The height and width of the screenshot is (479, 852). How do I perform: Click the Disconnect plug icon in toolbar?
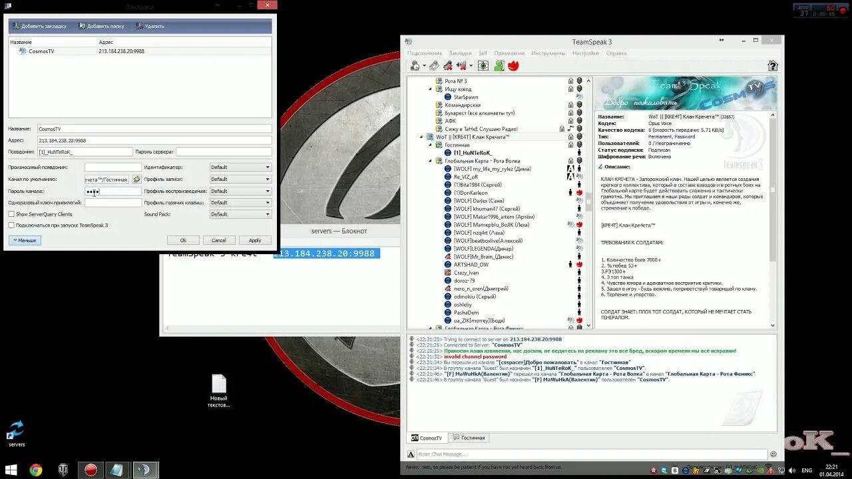[433, 65]
